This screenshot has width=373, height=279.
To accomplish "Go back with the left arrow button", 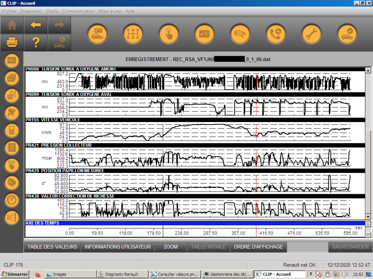I will point(36,25).
